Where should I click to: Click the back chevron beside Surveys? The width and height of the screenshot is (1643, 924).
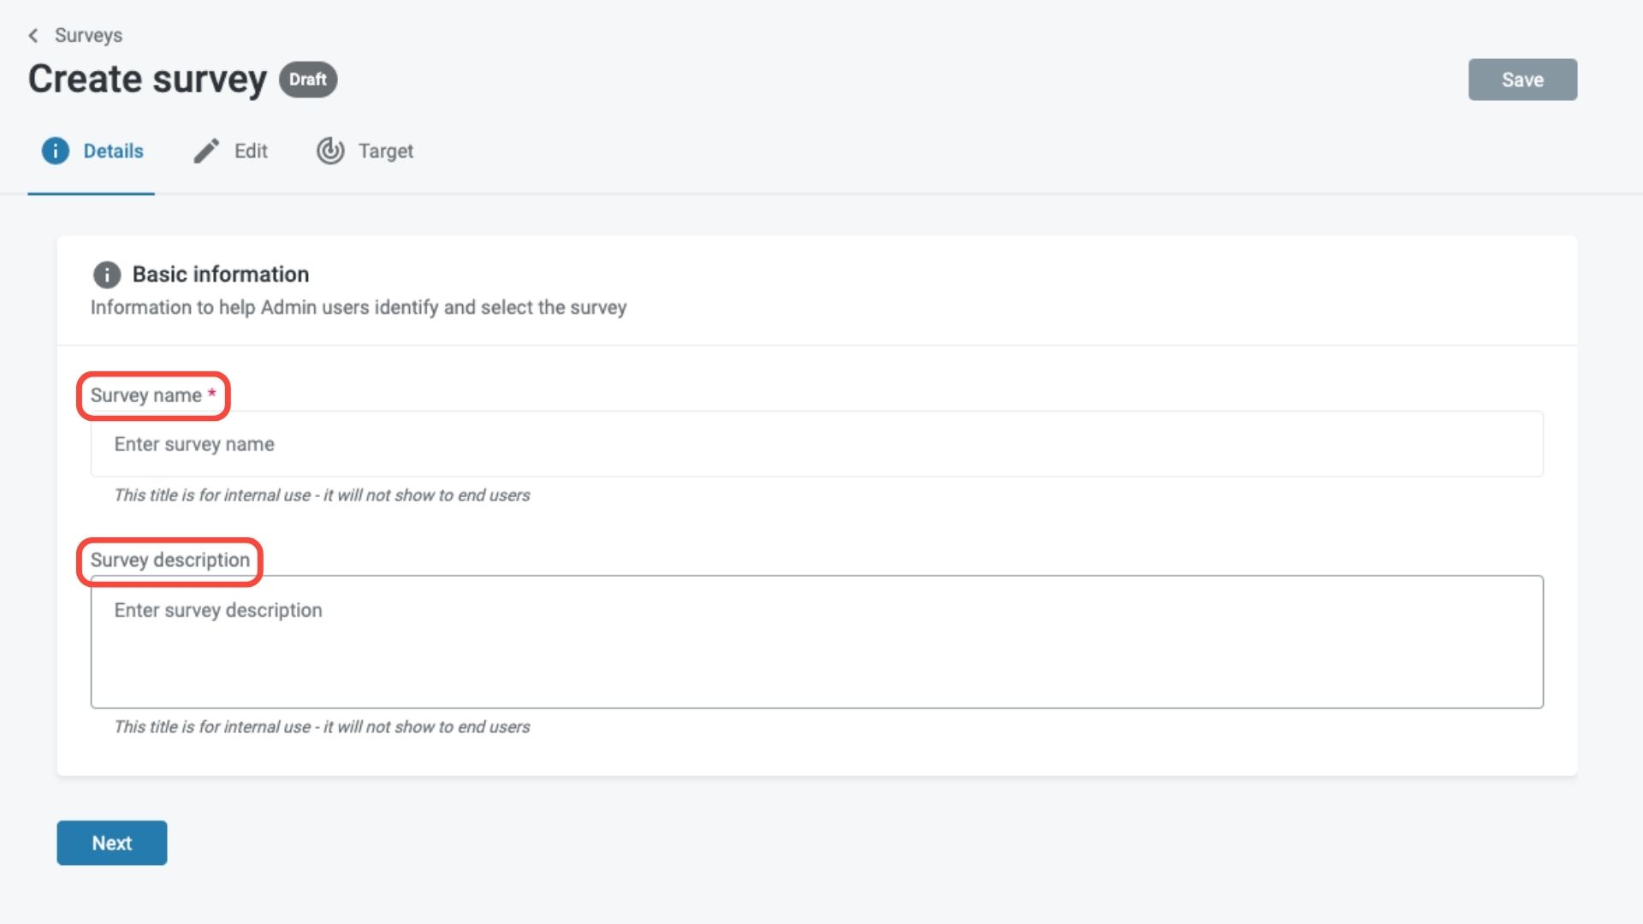pyautogui.click(x=33, y=35)
